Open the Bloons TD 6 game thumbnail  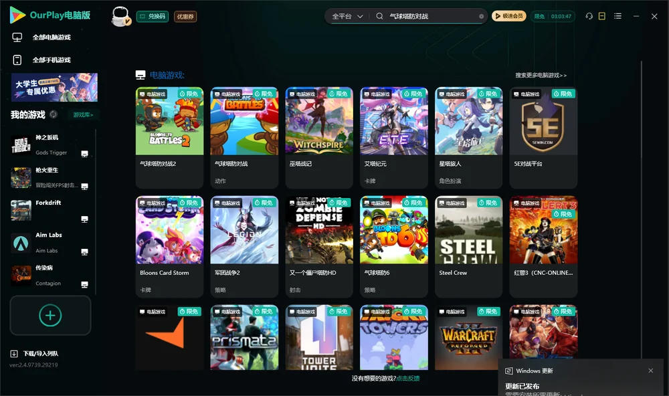pyautogui.click(x=394, y=230)
